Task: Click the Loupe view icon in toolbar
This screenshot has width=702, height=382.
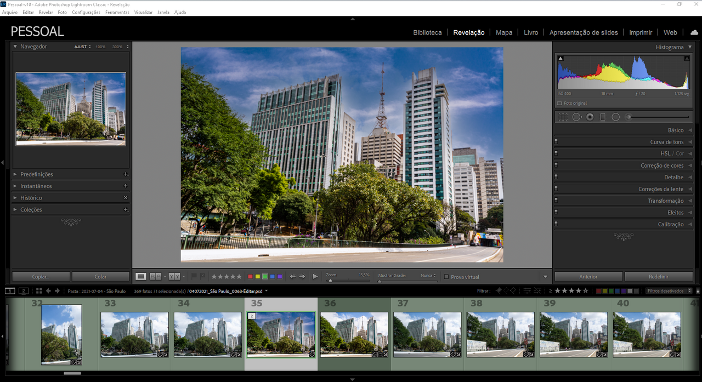Action: [x=141, y=277]
